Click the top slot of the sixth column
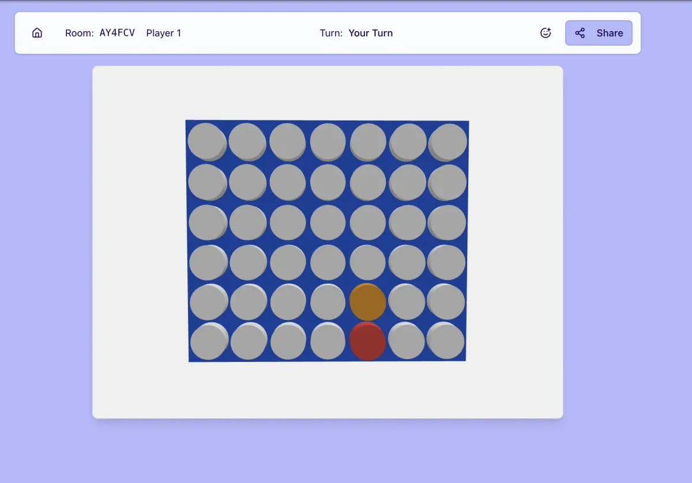 [408, 142]
